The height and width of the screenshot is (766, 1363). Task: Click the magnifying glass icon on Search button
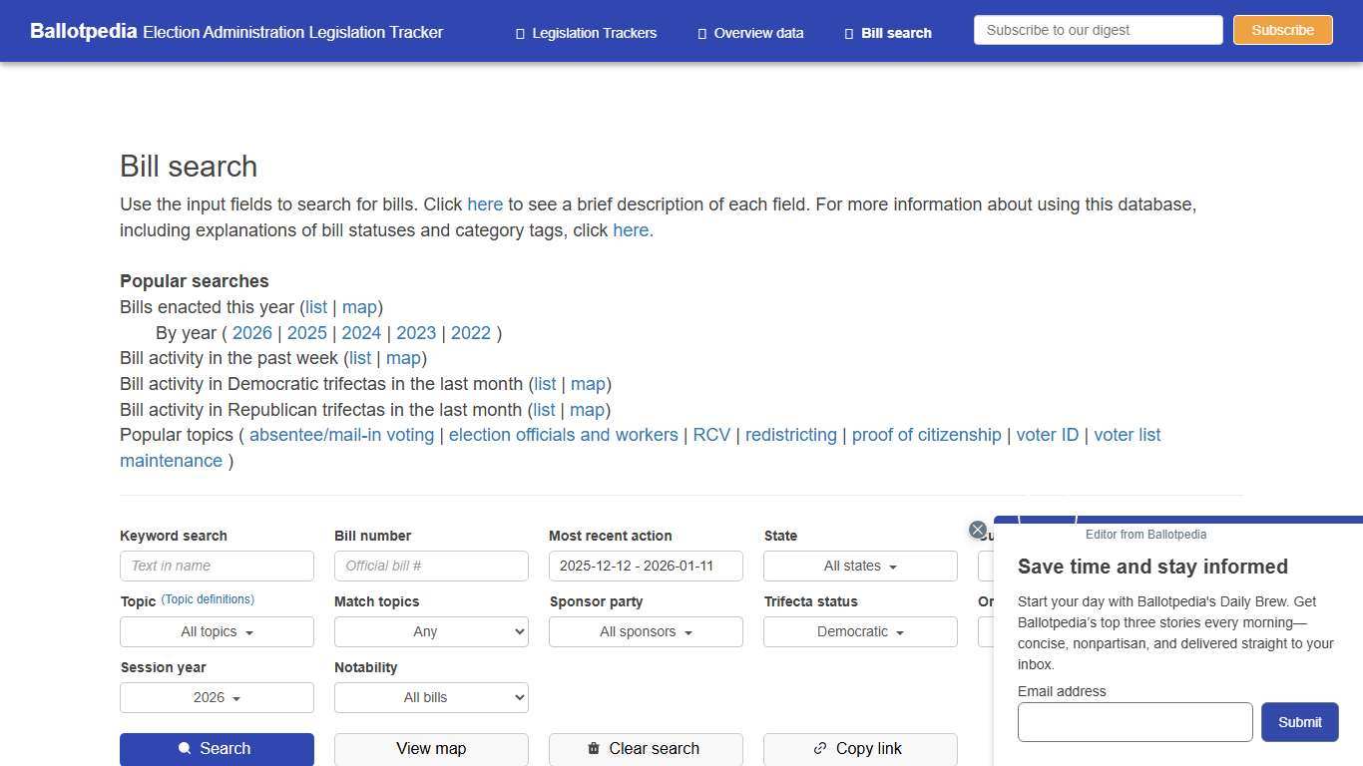point(184,748)
